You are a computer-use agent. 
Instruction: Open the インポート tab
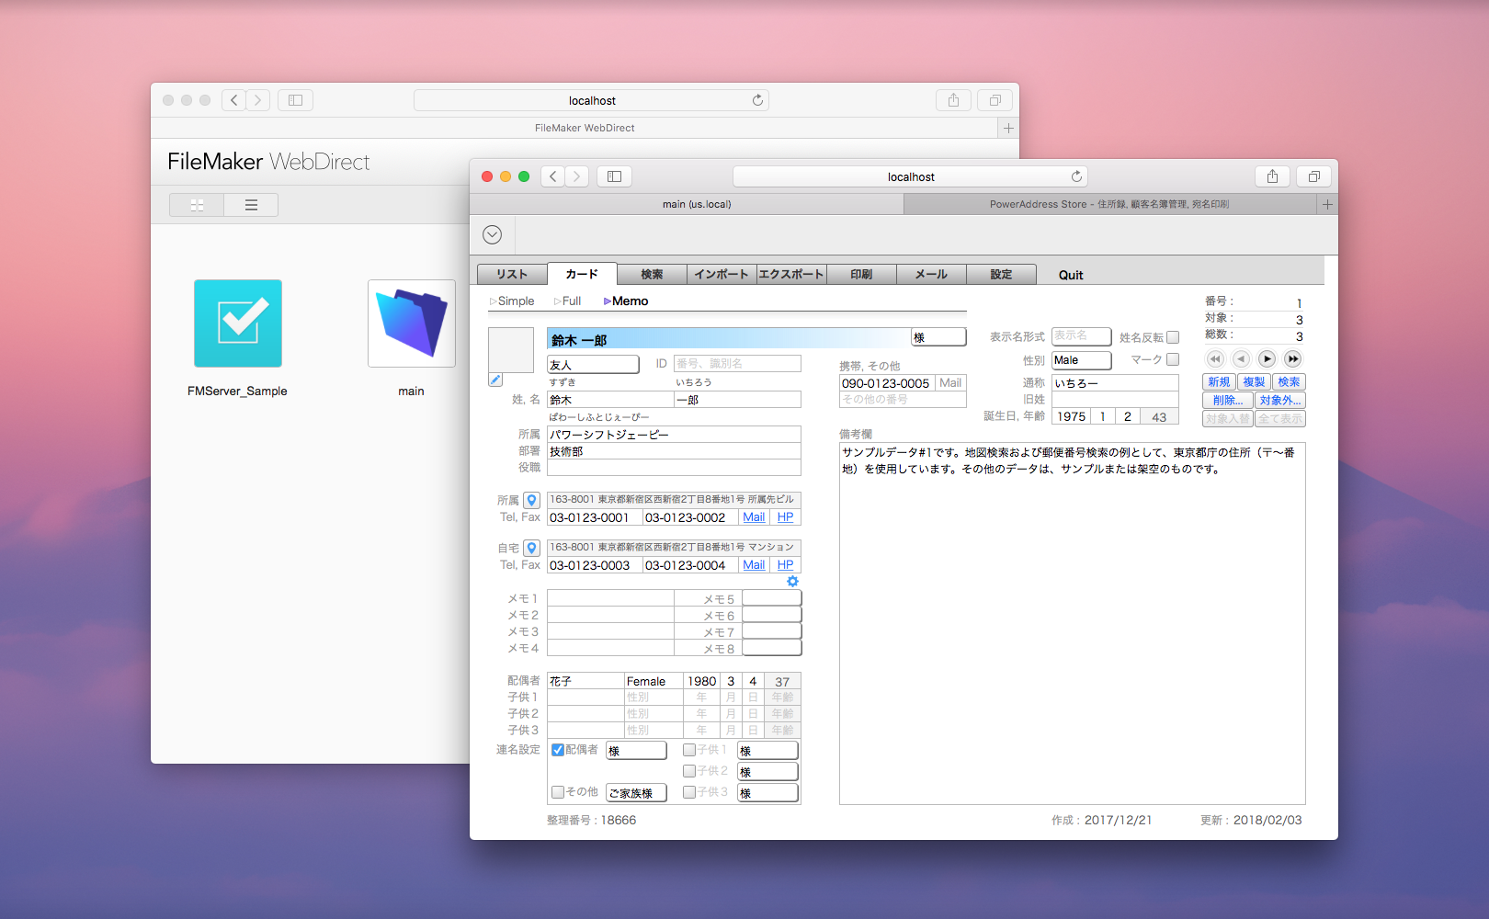tap(722, 274)
